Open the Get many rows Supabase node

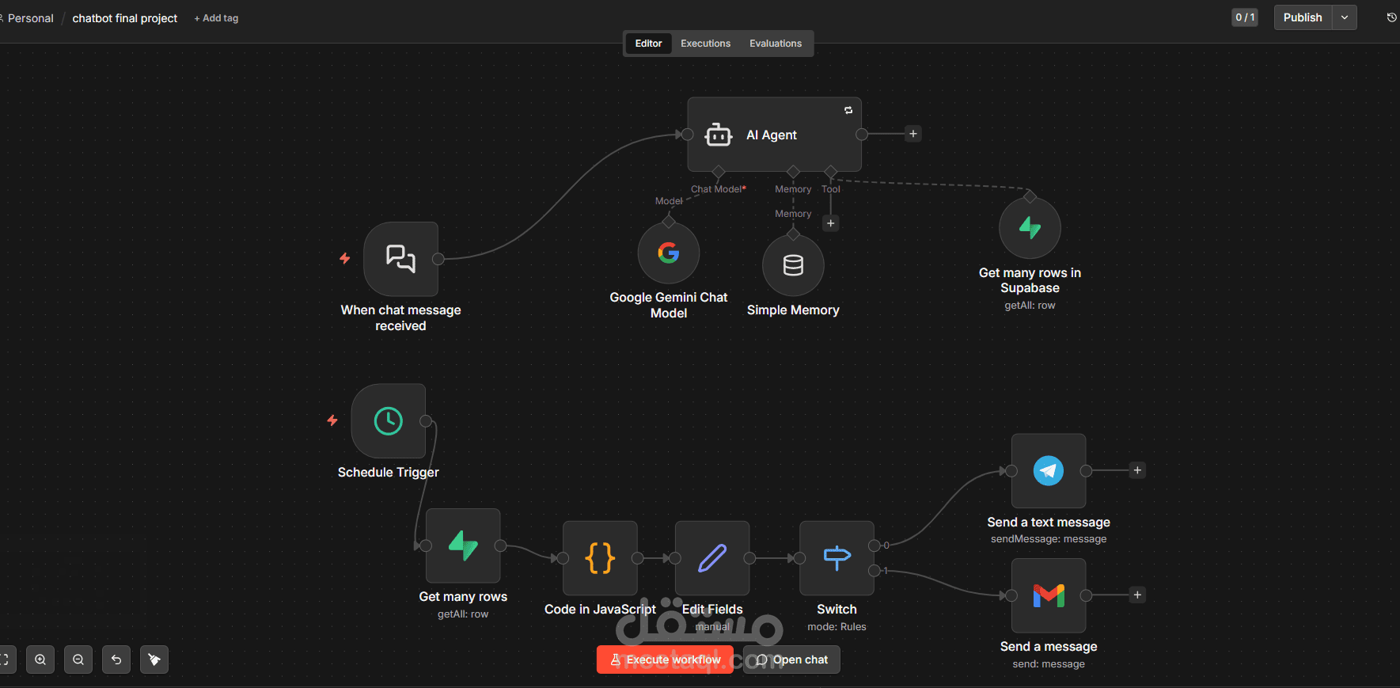tap(463, 545)
